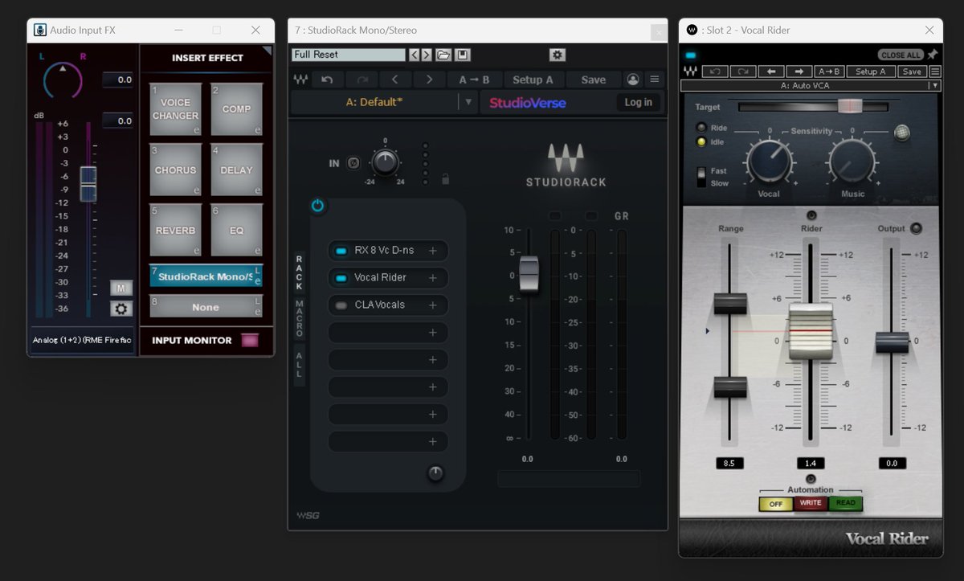This screenshot has width=964, height=581.
Task: Click the redo arrow in StudioRack toolbar
Action: click(x=361, y=80)
